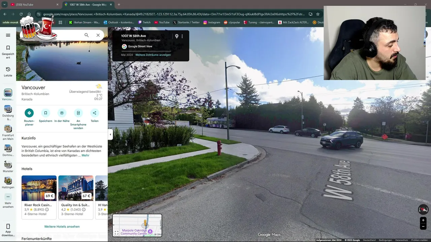The width and height of the screenshot is (431, 242).
Task: Click the search magnifier icon
Action: [87, 35]
